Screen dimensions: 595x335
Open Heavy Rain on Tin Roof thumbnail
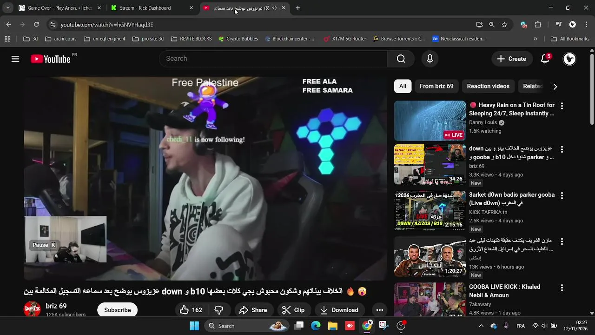coord(430,121)
